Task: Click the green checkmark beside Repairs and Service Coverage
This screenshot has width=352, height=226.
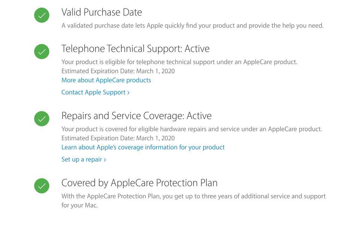Action: [42, 119]
